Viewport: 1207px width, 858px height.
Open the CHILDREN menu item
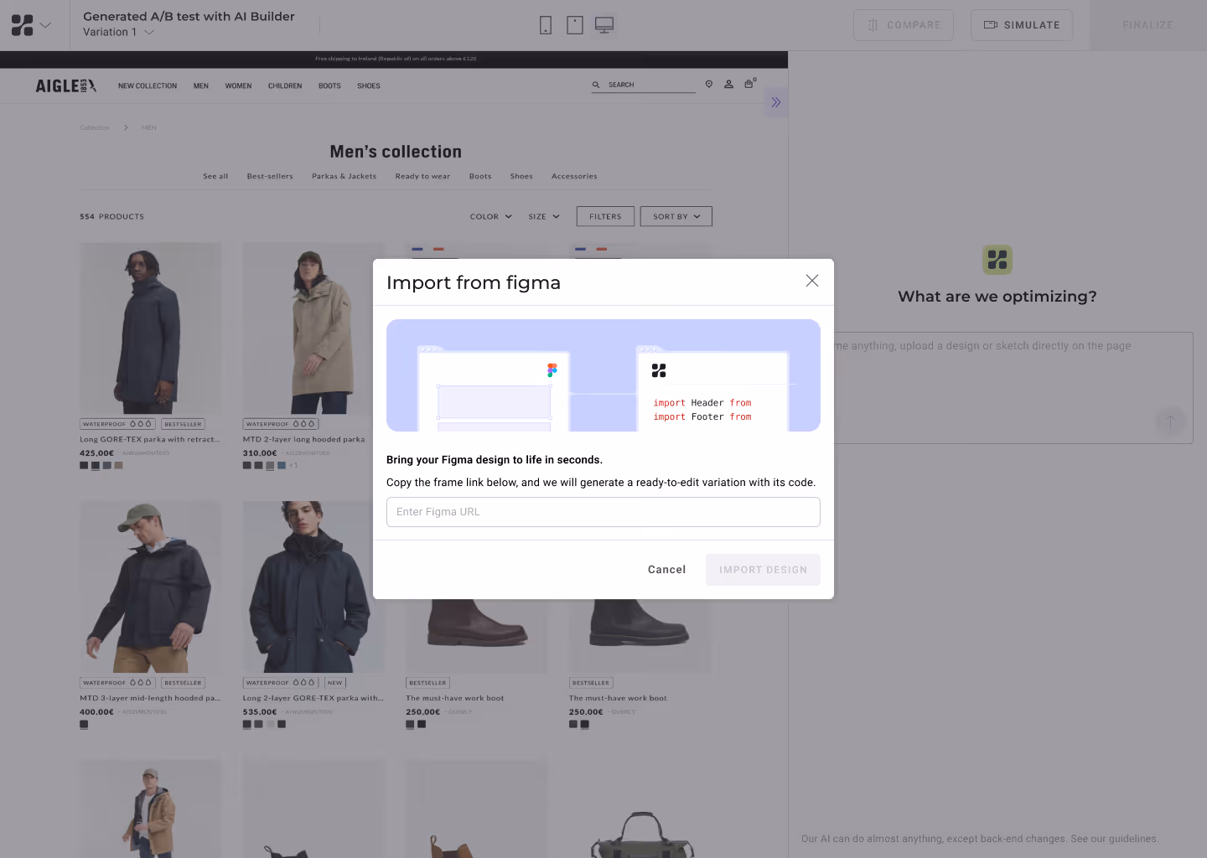[x=285, y=86]
